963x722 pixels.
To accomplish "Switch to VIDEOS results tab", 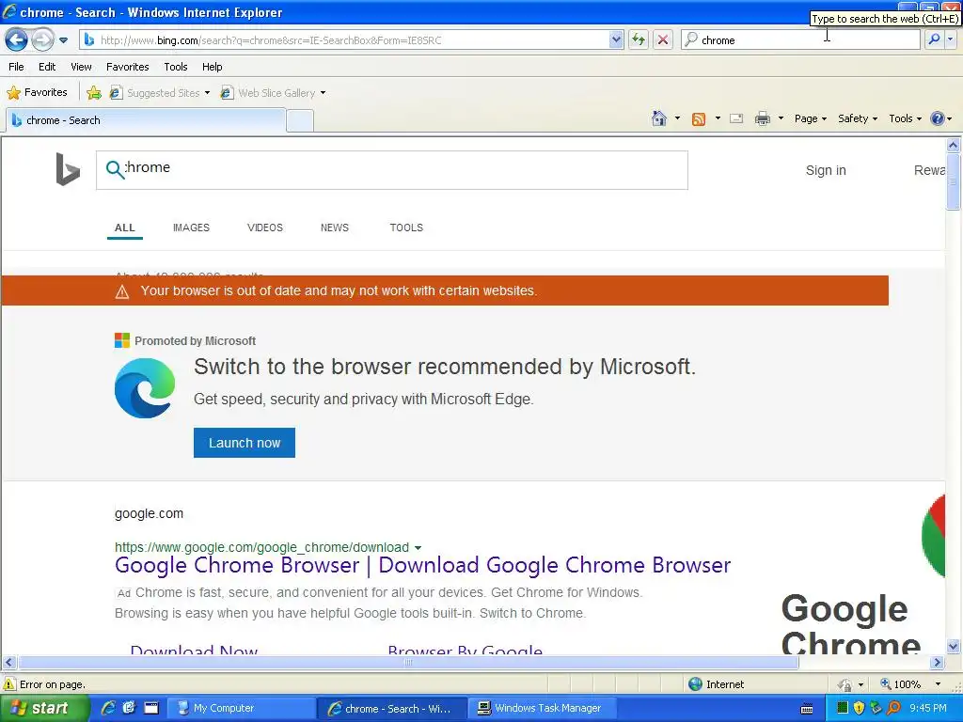I will click(x=264, y=228).
